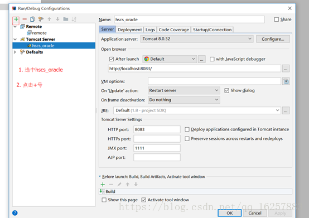Edit before-launch task pencil icon
This screenshot has width=309, height=218.
pyautogui.click(x=119, y=185)
